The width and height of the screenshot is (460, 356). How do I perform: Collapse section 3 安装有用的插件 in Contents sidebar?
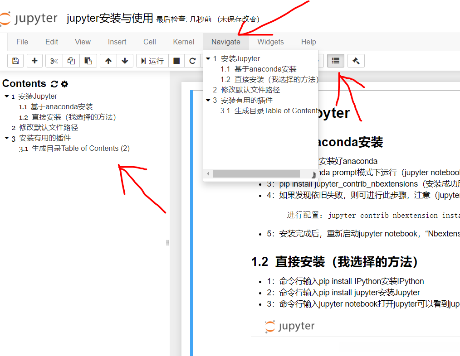[7, 138]
